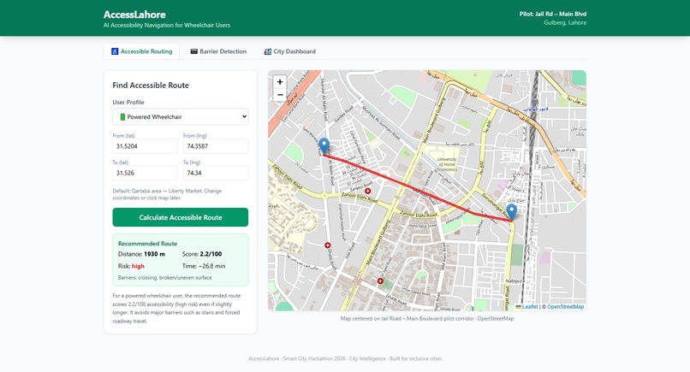Click the red 'high' risk label
Screen dimensions: 690x372
[138, 266]
